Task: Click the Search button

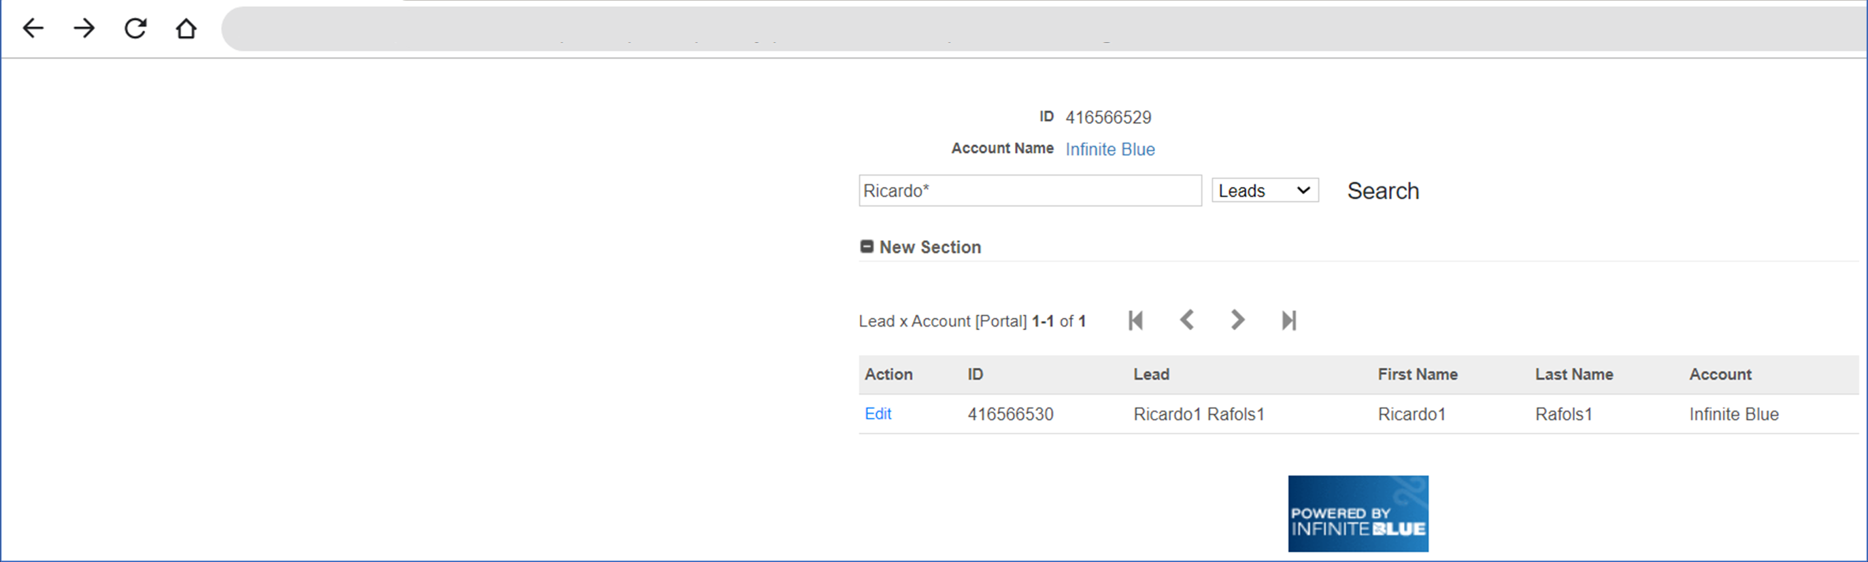Action: coord(1382,191)
